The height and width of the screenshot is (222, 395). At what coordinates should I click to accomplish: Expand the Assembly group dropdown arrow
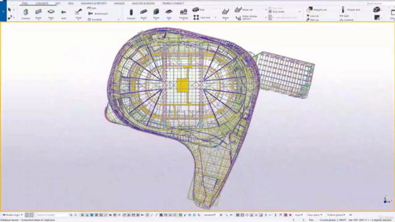point(118,19)
